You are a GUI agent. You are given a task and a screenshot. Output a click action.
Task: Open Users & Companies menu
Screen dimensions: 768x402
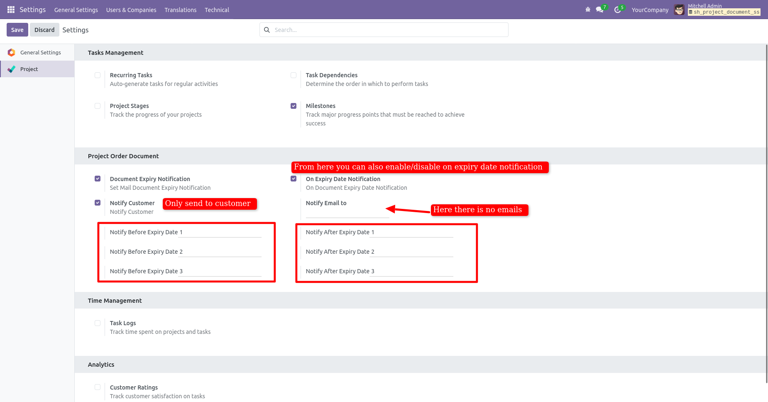point(131,10)
